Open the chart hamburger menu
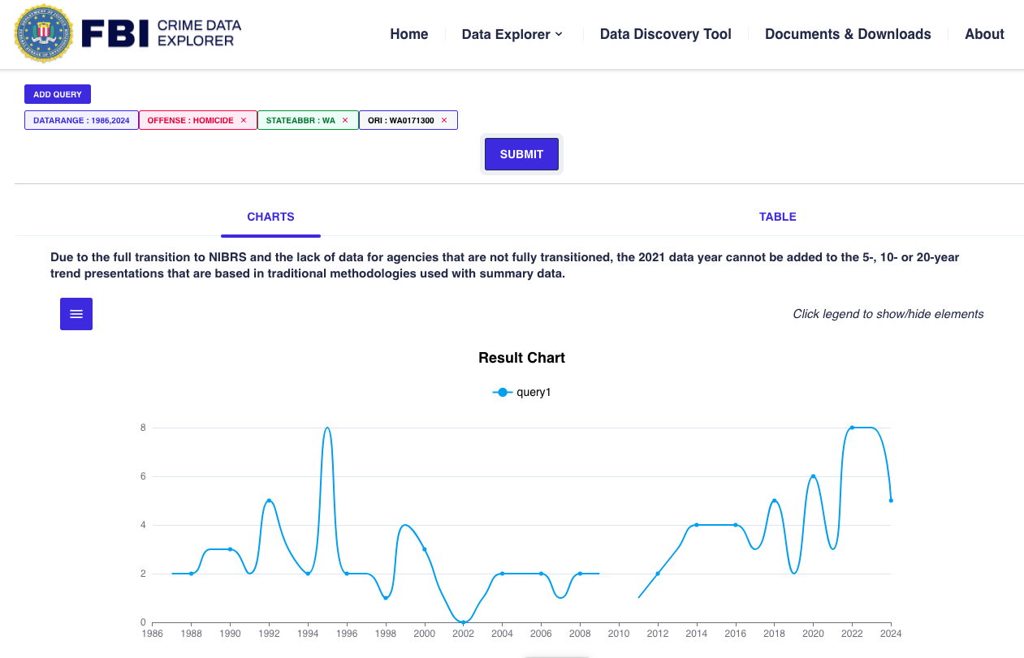Screen dimensions: 1024x658 (76, 314)
